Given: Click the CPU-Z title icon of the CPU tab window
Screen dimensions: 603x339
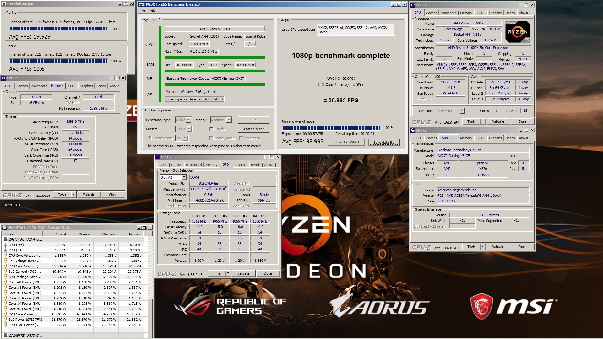Looking at the screenshot, I should [413, 5].
